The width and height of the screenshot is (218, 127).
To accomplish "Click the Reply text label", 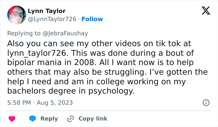I will [x=49, y=119].
